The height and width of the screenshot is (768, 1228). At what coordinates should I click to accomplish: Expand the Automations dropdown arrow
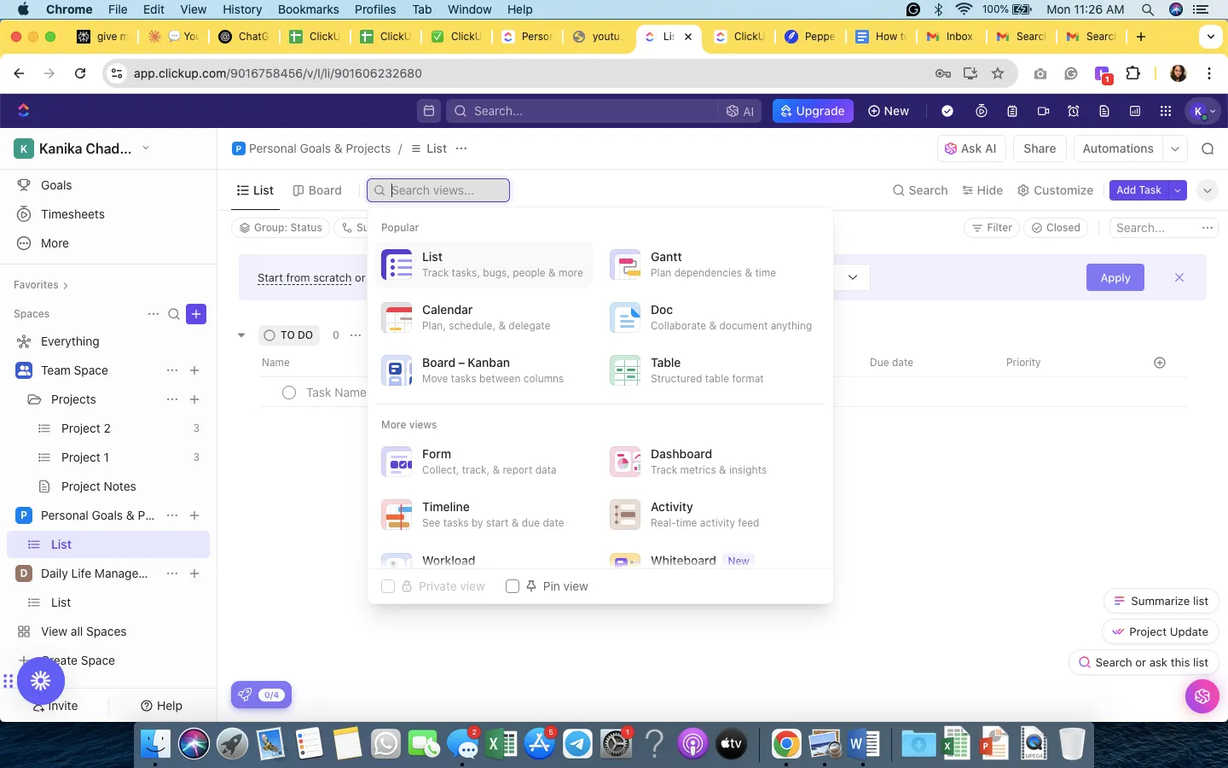tap(1175, 148)
